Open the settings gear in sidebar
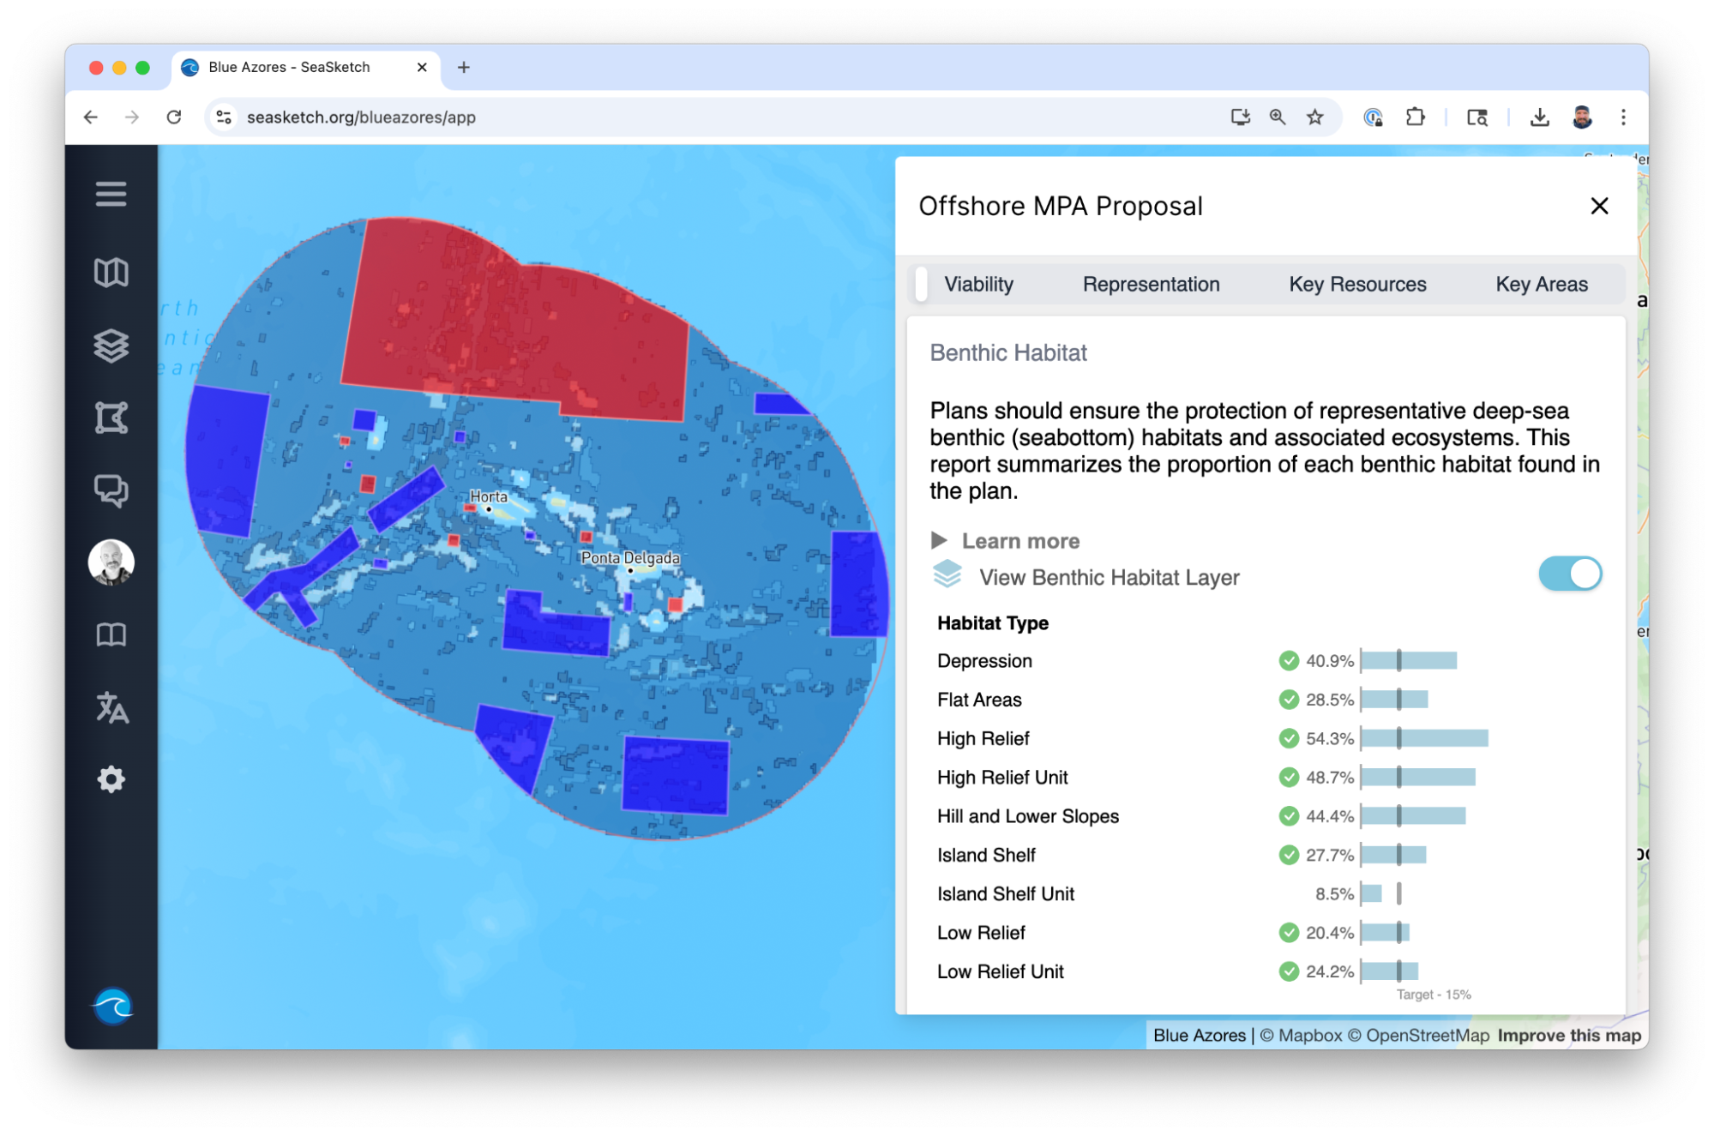Image resolution: width=1714 pixels, height=1136 pixels. coord(111,779)
